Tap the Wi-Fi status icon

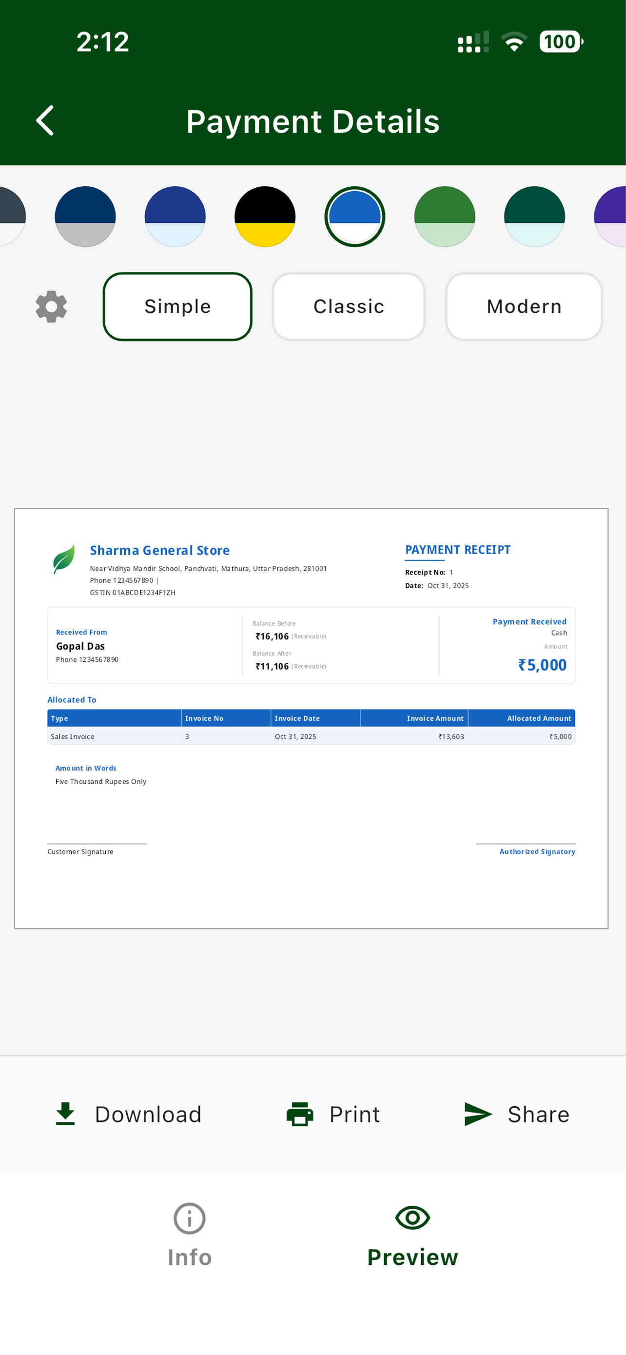coord(514,41)
